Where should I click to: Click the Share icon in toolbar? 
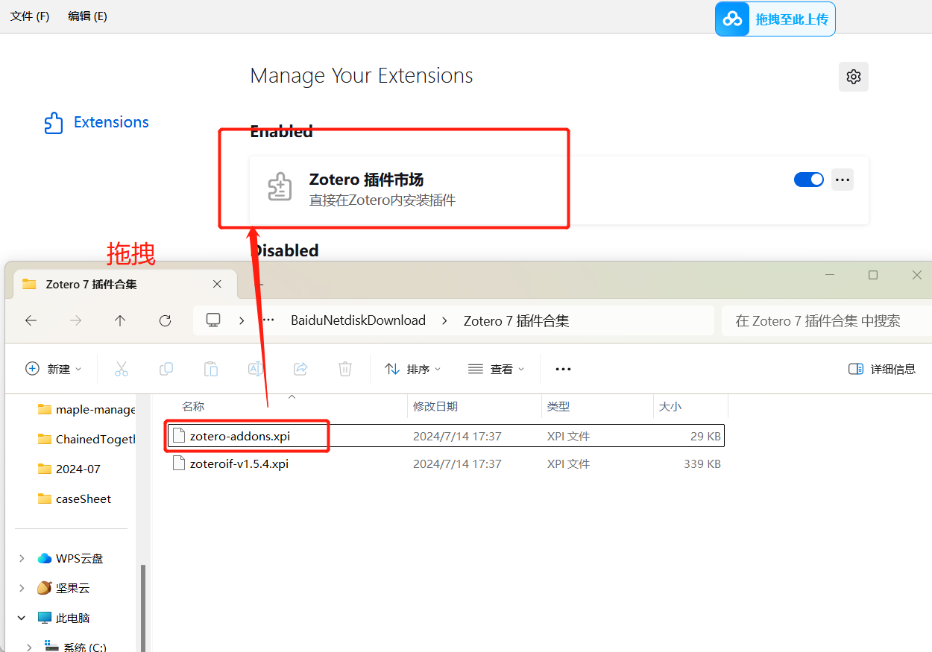pyautogui.click(x=300, y=369)
